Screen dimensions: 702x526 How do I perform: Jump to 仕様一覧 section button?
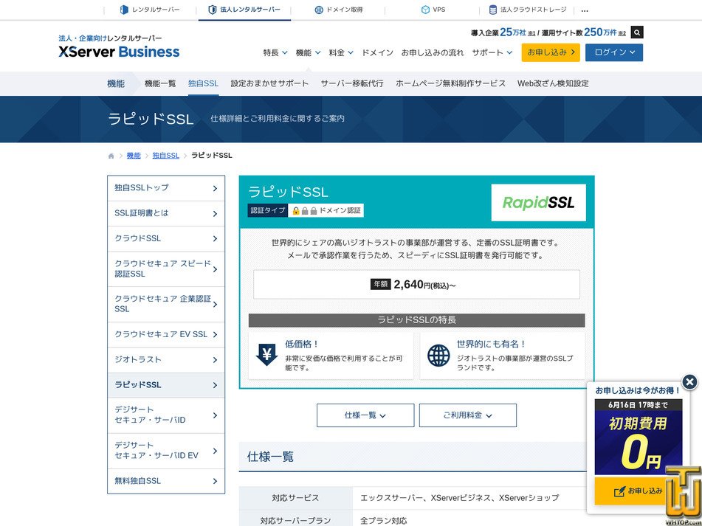tap(365, 415)
